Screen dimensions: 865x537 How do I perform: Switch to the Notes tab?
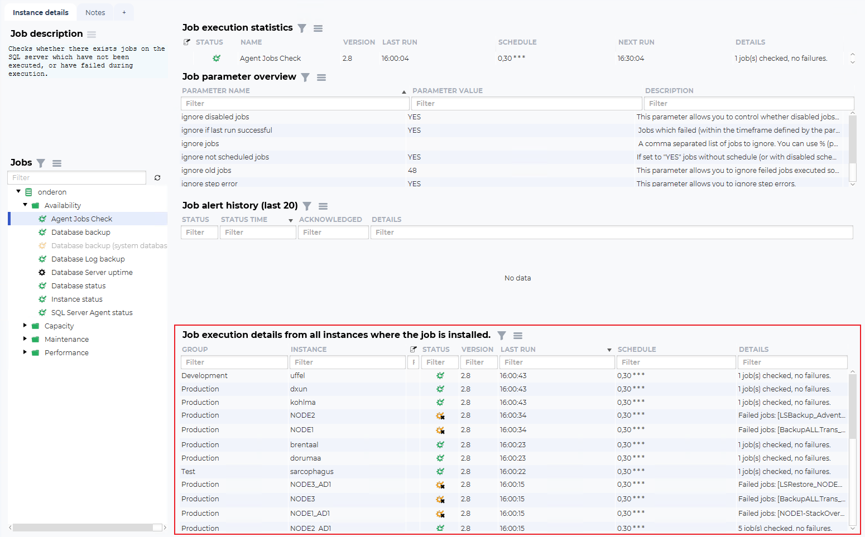tap(95, 12)
